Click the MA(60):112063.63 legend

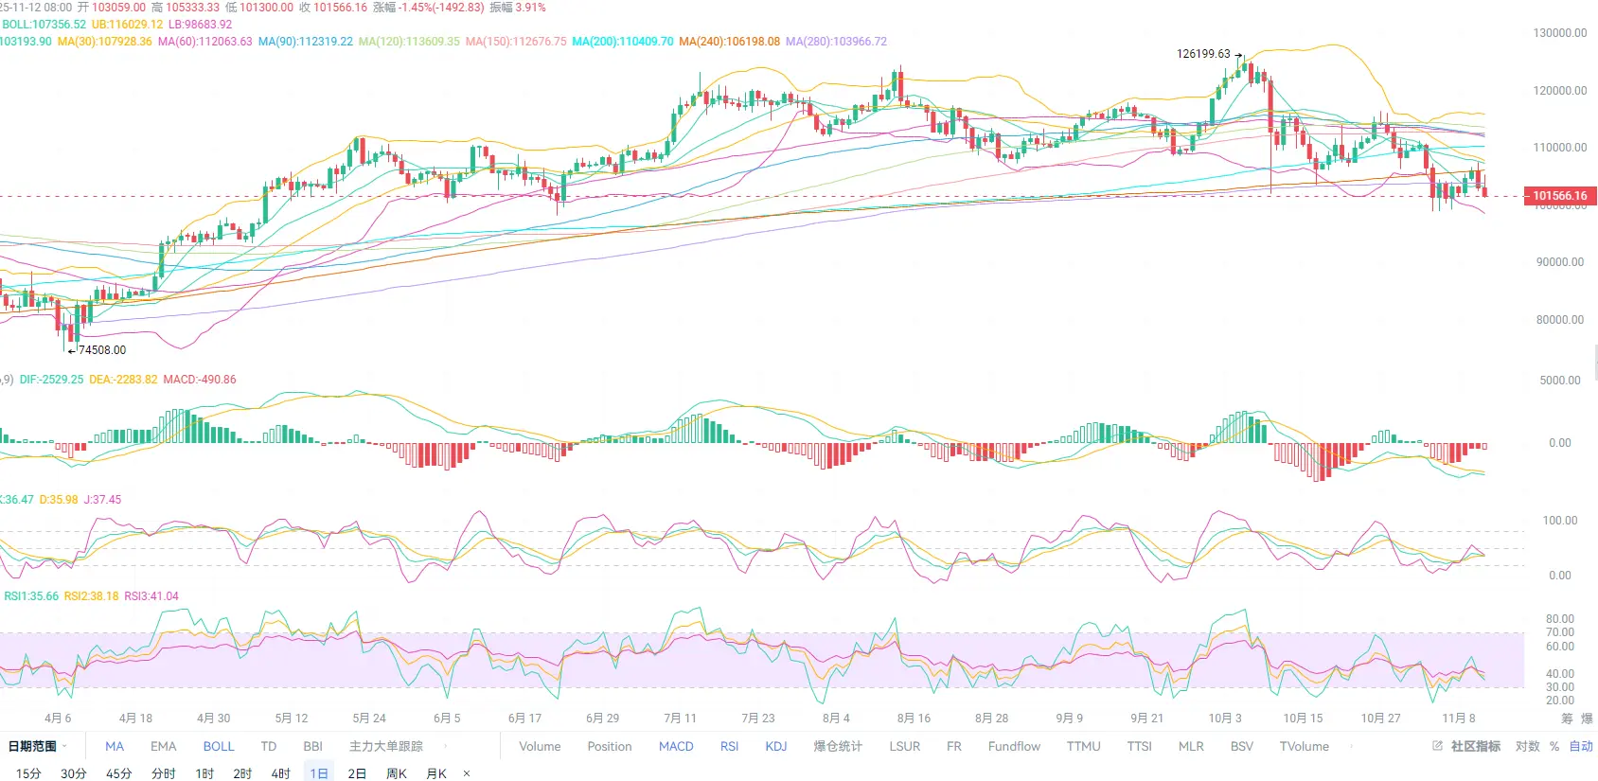coord(205,42)
